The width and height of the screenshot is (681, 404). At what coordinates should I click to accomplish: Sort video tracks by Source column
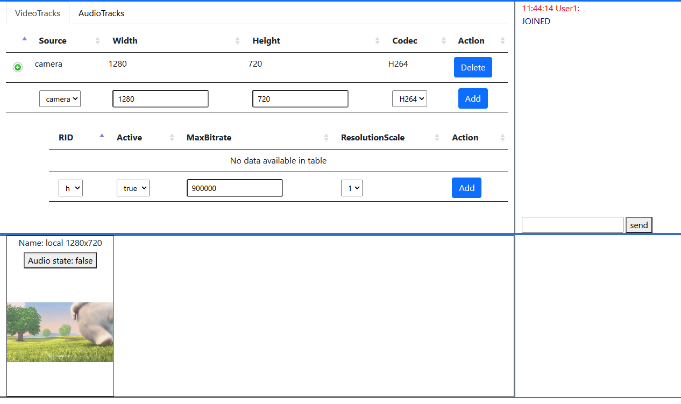click(x=53, y=41)
